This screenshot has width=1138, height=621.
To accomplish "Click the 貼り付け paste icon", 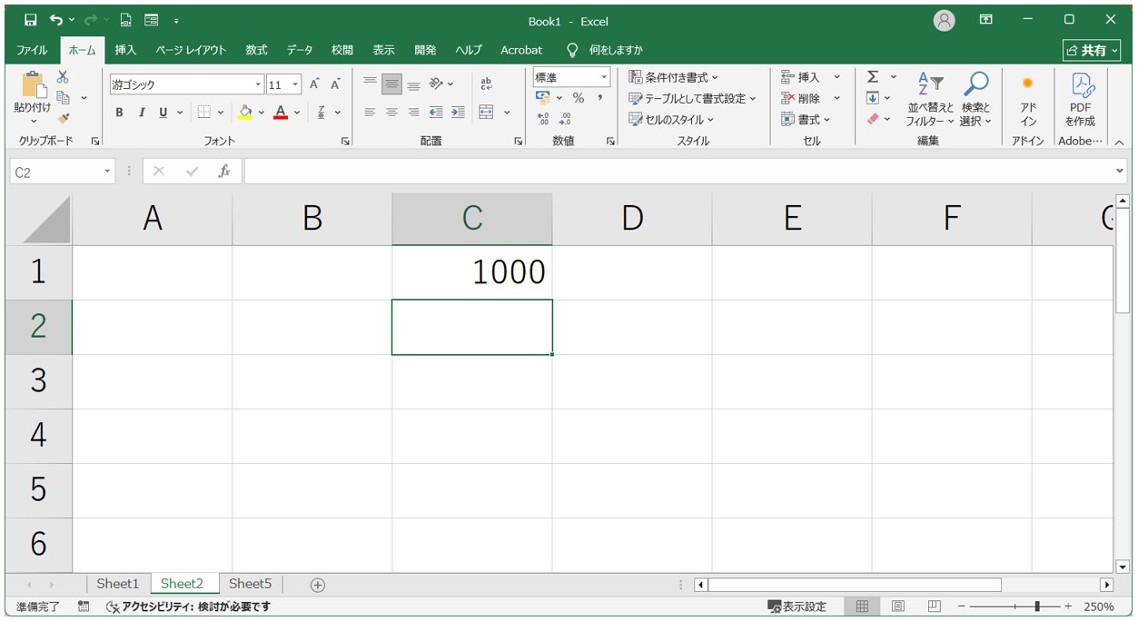I will 33,87.
